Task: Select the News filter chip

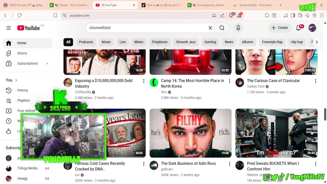Action: pos(229,42)
